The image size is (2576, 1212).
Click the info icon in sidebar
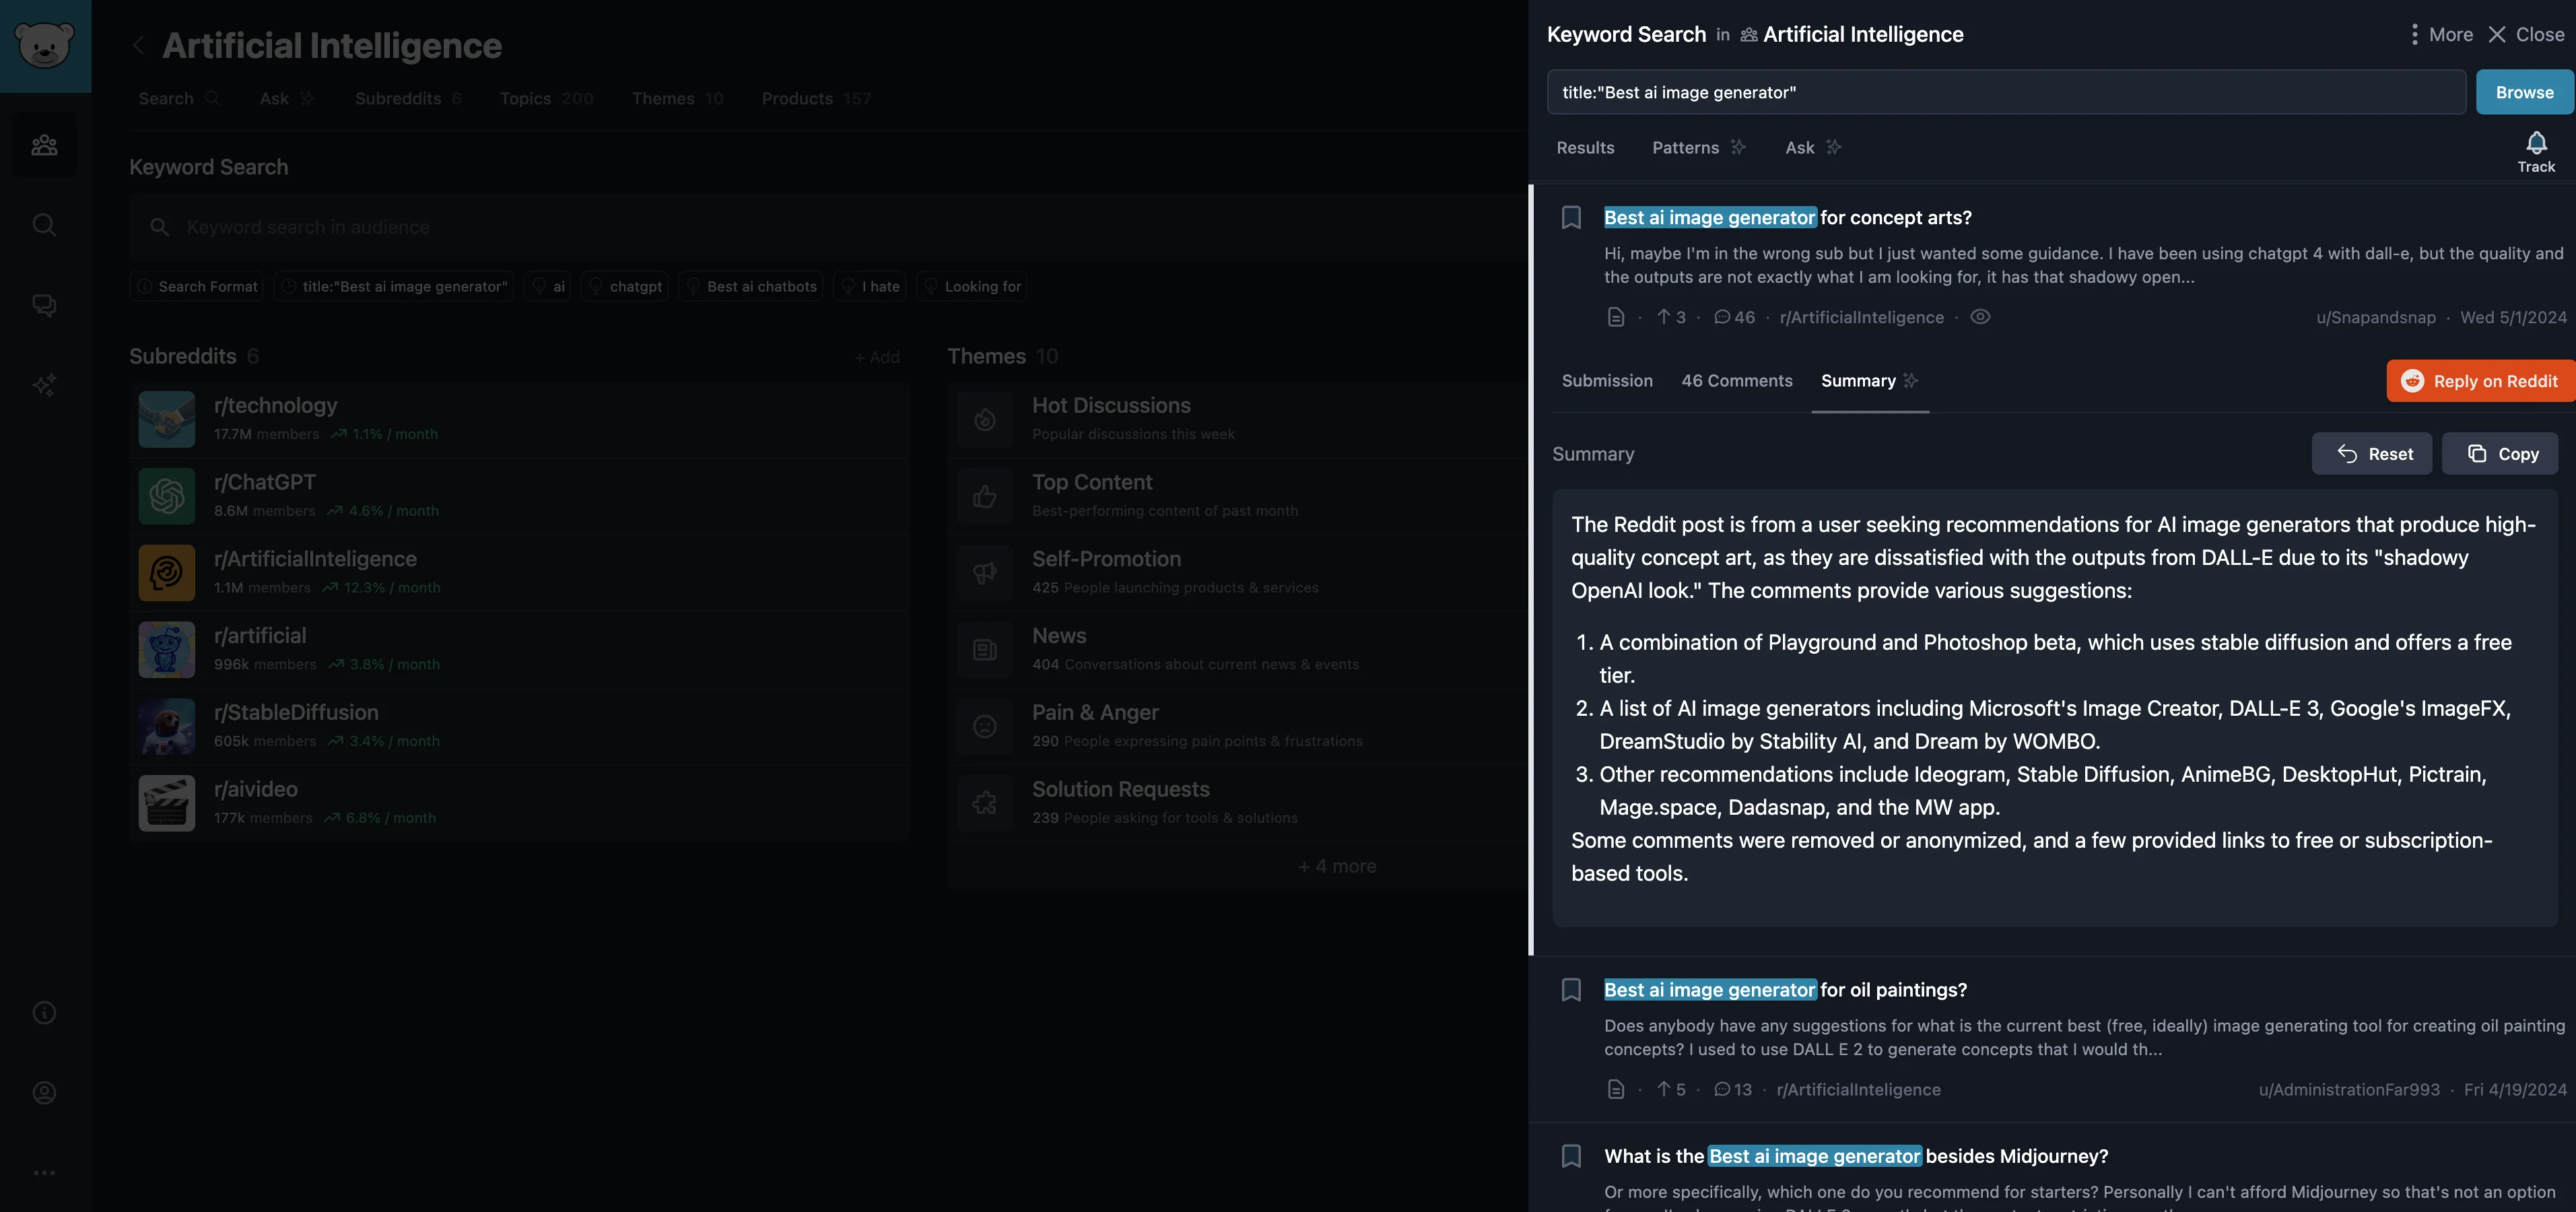pyautogui.click(x=44, y=1013)
